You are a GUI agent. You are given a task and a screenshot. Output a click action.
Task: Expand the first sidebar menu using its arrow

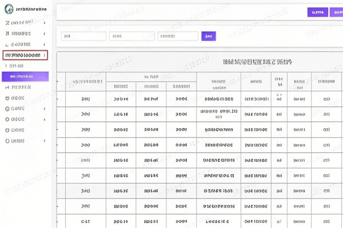coord(45,23)
